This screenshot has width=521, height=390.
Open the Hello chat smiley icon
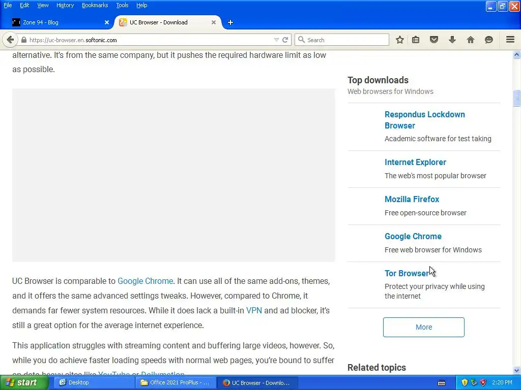click(489, 40)
